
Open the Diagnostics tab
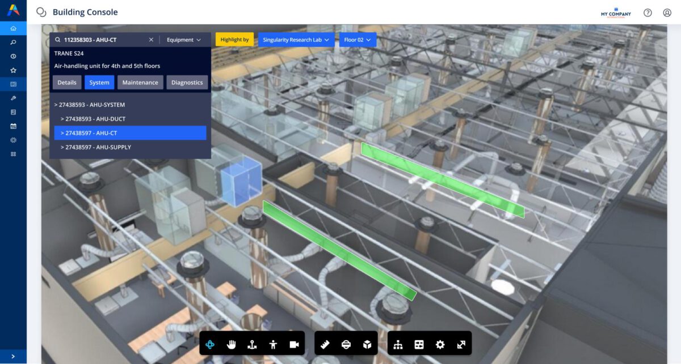[187, 82]
